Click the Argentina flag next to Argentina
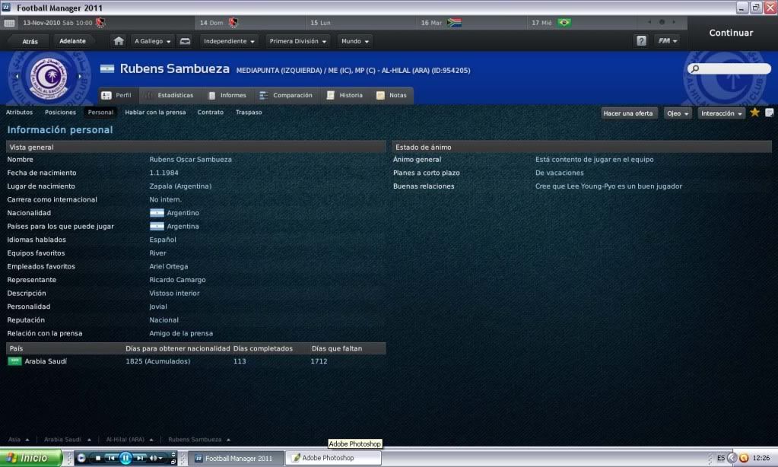The height and width of the screenshot is (467, 778). [157, 227]
